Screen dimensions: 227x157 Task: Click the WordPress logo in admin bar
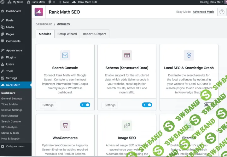coord(3,2)
